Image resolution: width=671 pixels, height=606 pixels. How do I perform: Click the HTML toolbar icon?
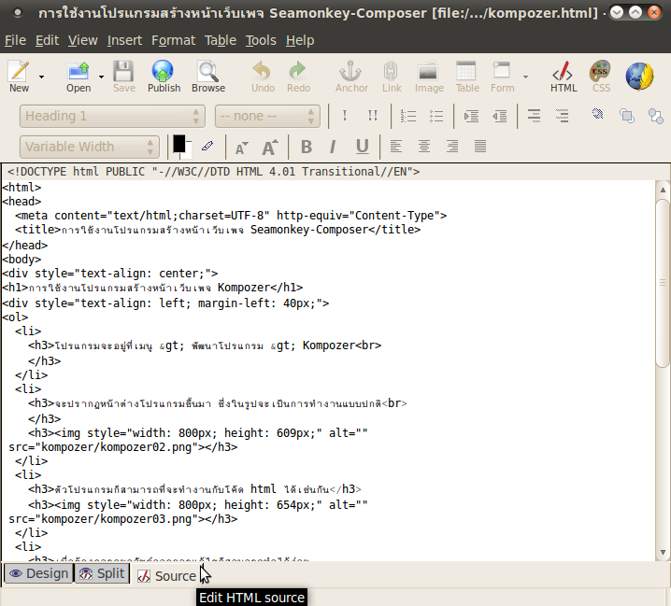[563, 71]
